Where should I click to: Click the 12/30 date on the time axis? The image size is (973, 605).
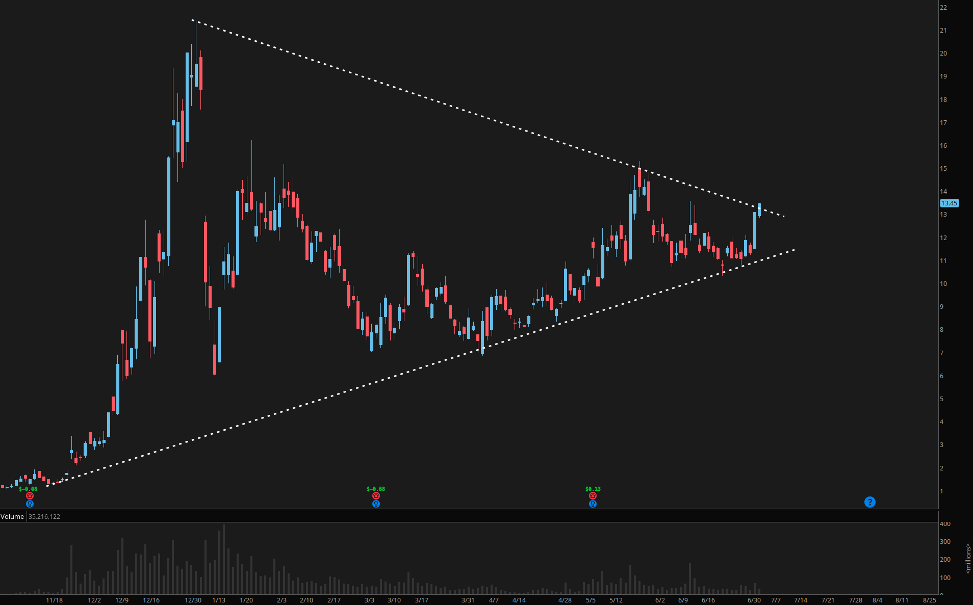[x=193, y=600]
